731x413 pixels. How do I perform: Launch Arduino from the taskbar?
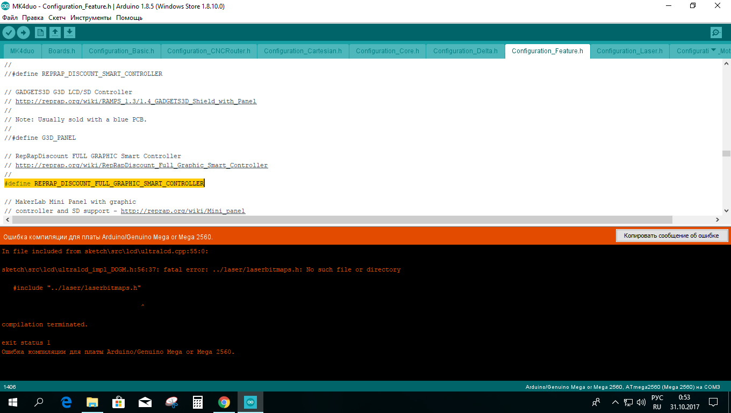tap(250, 402)
